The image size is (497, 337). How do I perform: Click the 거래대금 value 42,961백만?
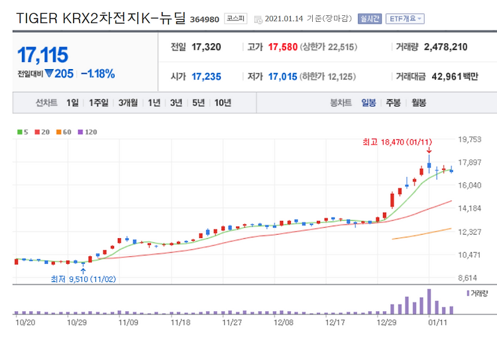pyautogui.click(x=455, y=76)
